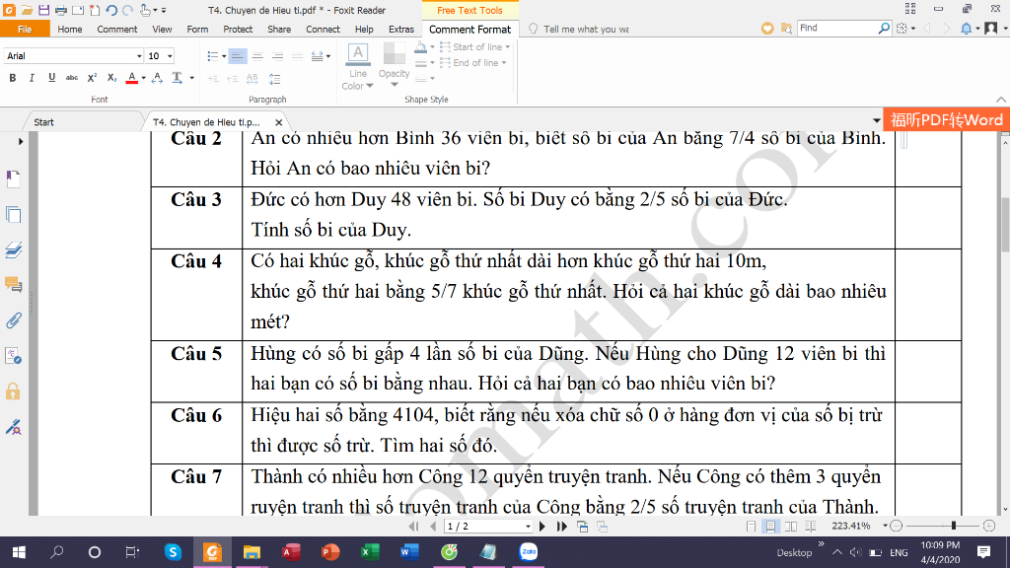Screen dimensions: 1010x568
Task: Open Line Color dropdown
Action: click(x=357, y=68)
